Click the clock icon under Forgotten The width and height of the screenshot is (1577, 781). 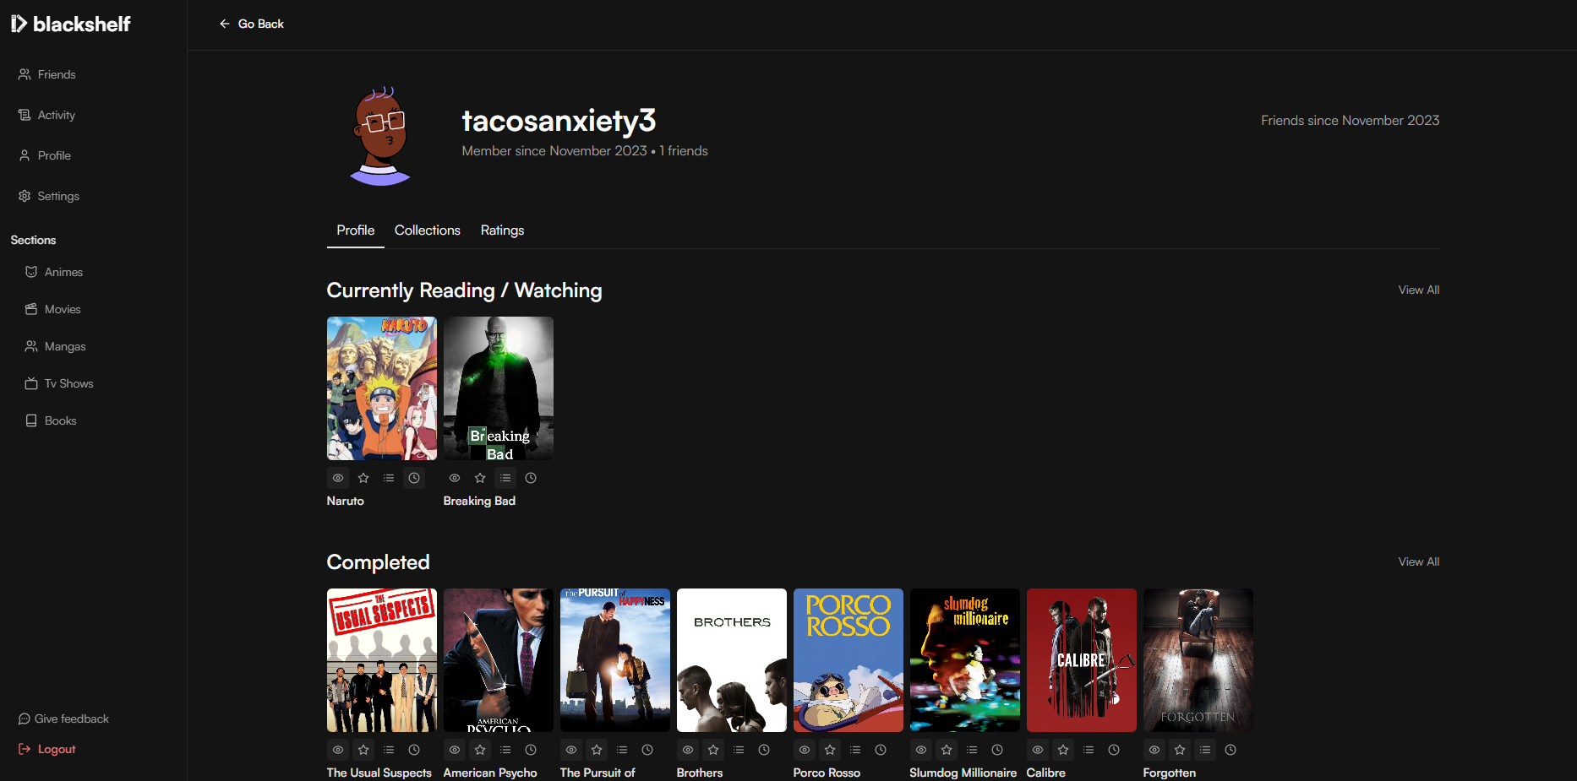coord(1230,750)
